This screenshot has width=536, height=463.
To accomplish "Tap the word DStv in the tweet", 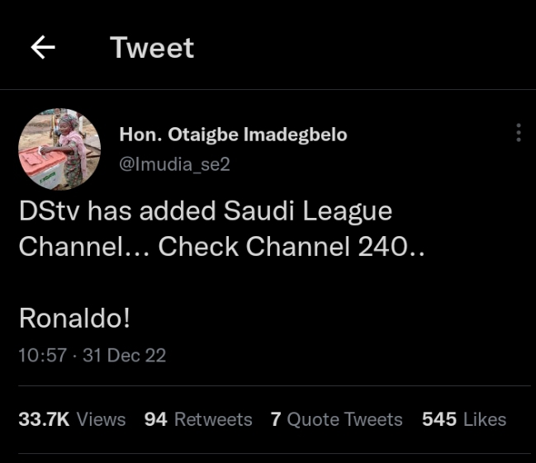I will tap(50, 211).
